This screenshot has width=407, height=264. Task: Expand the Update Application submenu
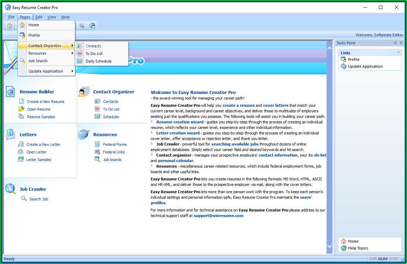click(x=46, y=71)
